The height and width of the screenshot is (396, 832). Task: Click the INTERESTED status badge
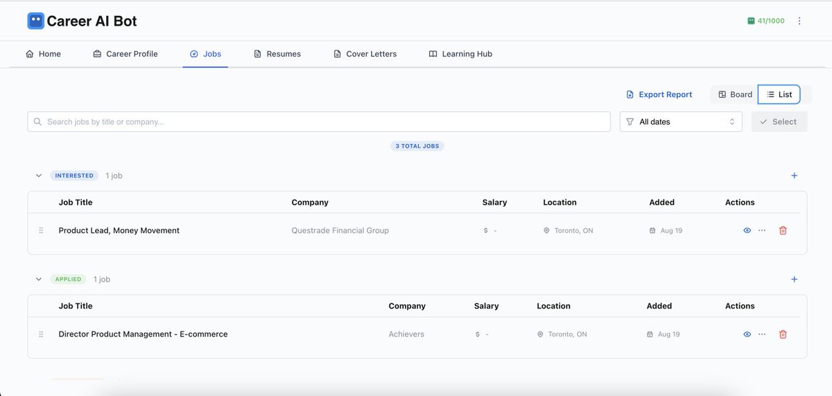click(x=74, y=176)
